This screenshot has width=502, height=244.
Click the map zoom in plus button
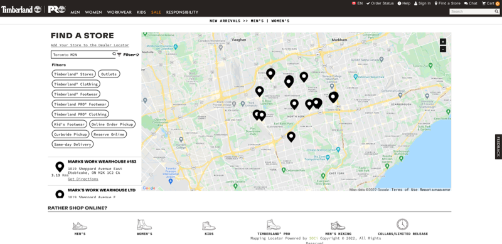443,41
